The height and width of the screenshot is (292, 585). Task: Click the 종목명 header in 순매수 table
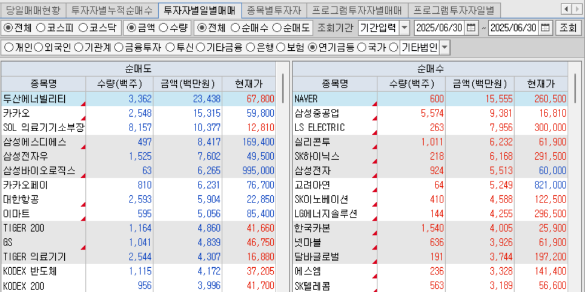point(335,84)
